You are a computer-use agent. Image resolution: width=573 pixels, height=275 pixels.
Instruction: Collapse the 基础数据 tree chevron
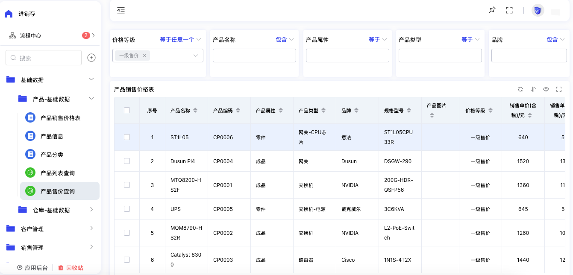coord(91,79)
